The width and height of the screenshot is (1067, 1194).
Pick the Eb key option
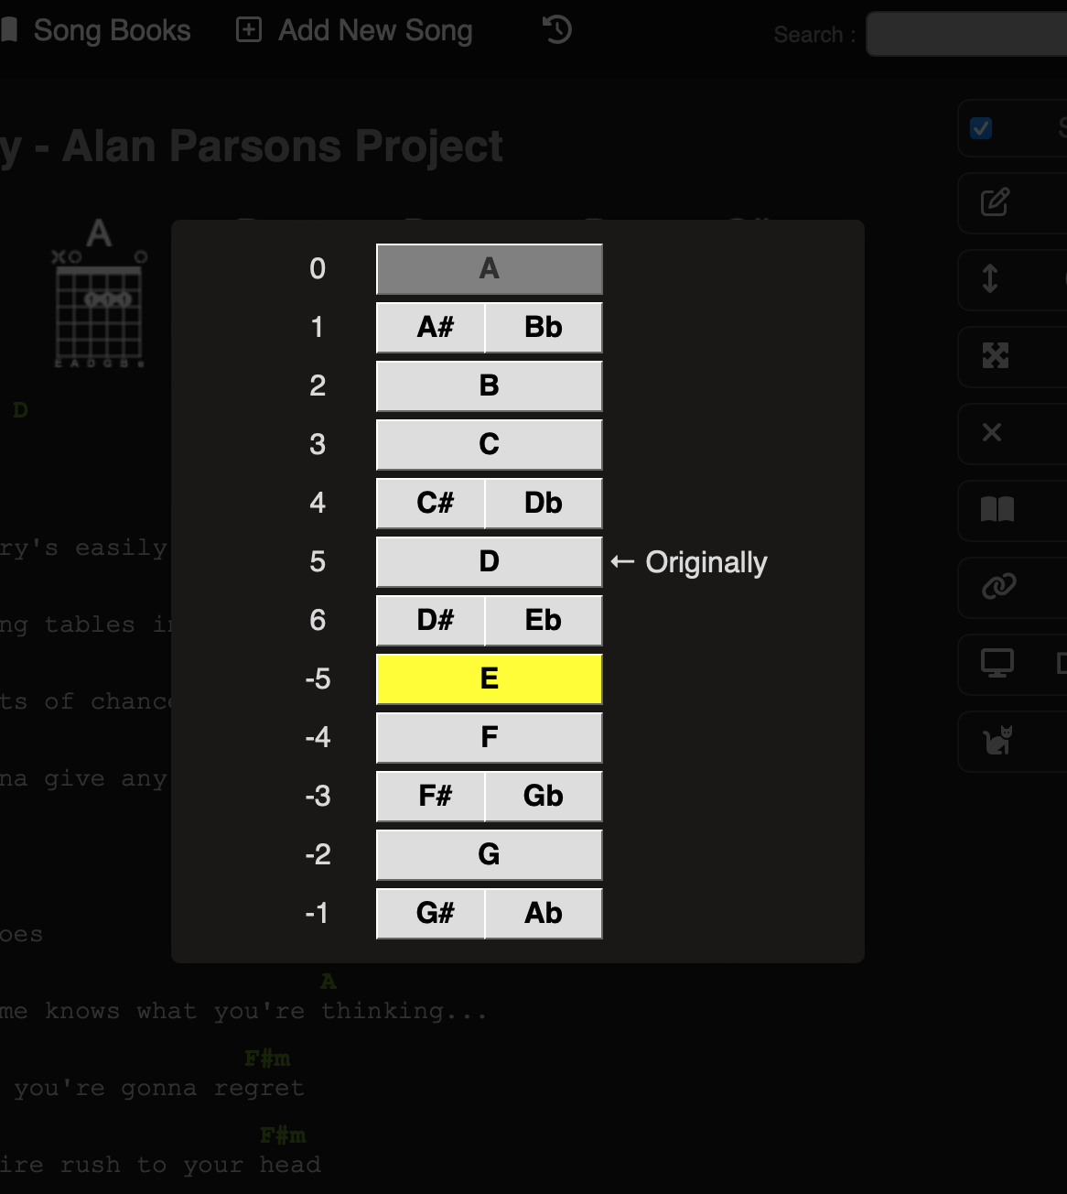point(543,620)
